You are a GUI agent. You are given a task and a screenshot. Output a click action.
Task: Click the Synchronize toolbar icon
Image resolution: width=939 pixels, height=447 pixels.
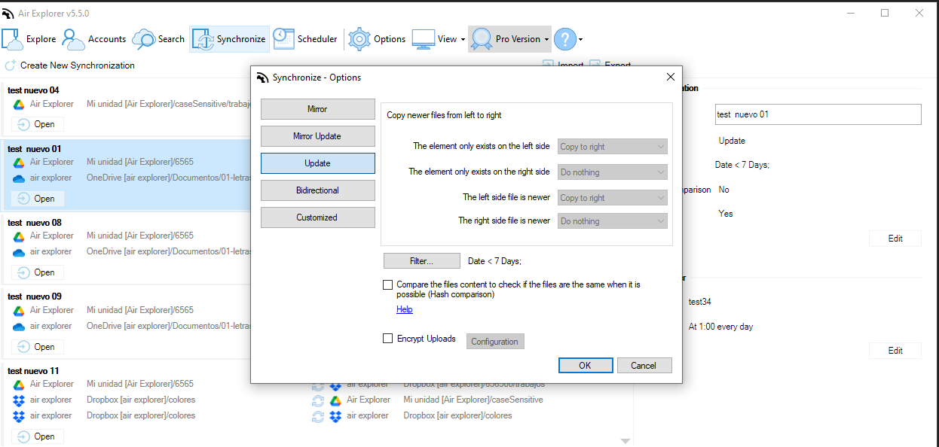203,39
